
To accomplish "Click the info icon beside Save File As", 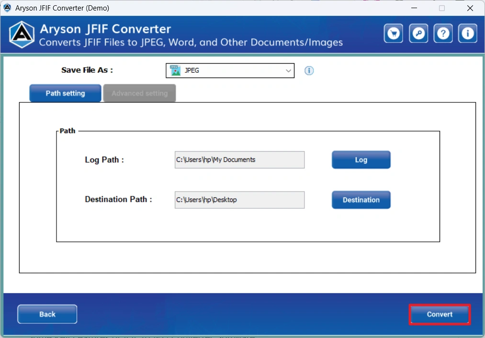I will coord(309,70).
